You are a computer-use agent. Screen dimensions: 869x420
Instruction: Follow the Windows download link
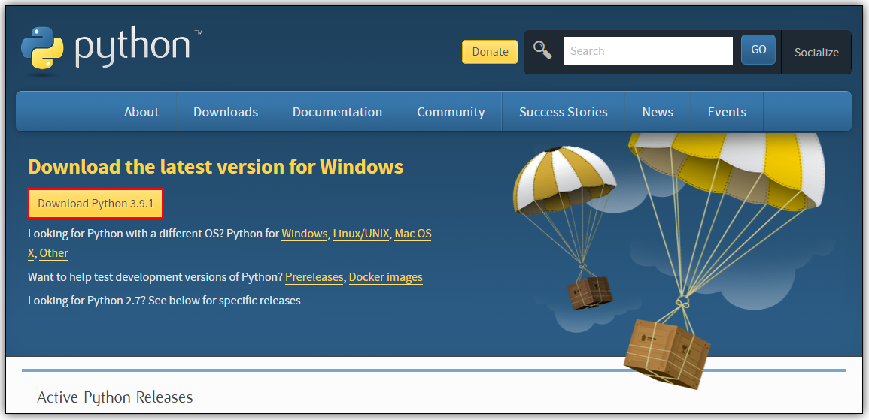pyautogui.click(x=304, y=234)
